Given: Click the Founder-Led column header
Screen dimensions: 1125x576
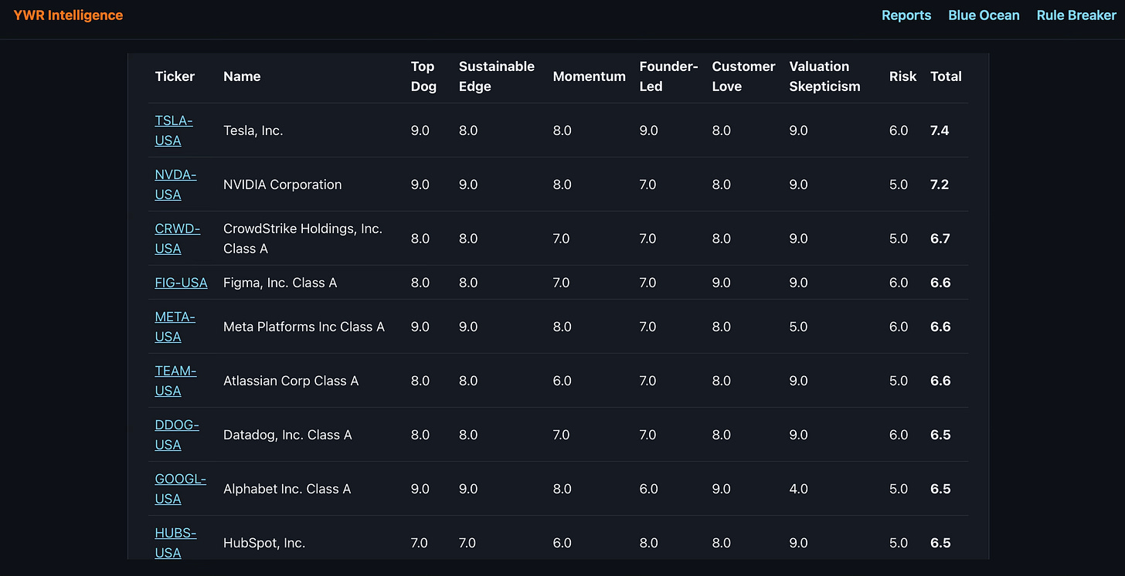Looking at the screenshot, I should (x=668, y=76).
